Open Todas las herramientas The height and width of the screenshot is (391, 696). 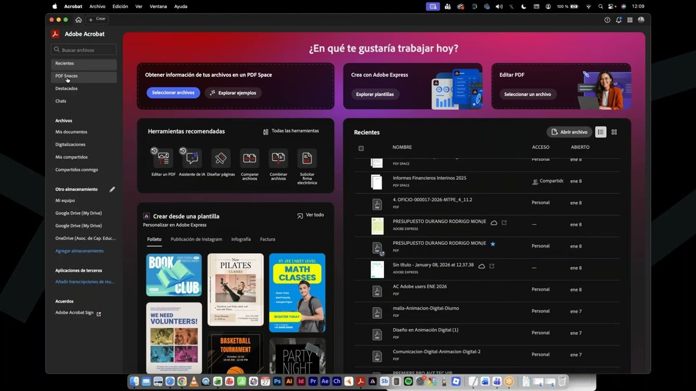(291, 131)
